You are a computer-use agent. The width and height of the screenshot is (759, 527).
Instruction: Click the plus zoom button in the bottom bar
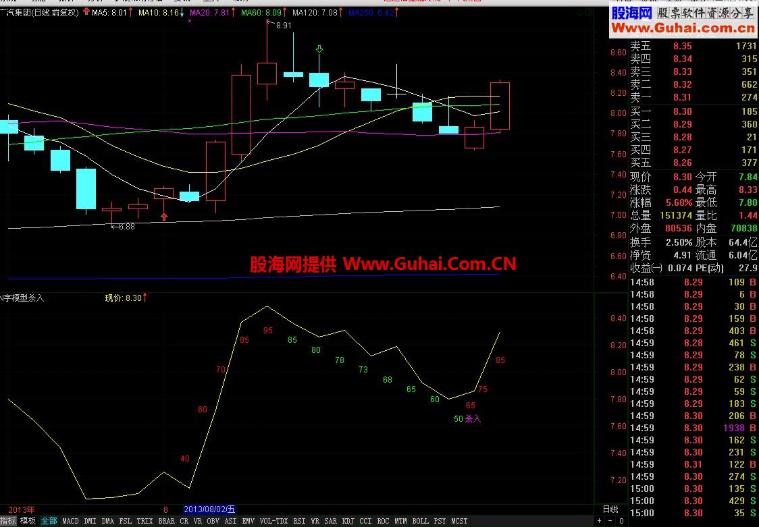pyautogui.click(x=599, y=521)
